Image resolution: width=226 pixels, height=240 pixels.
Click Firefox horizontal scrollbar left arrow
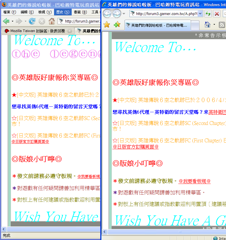tap(4, 229)
